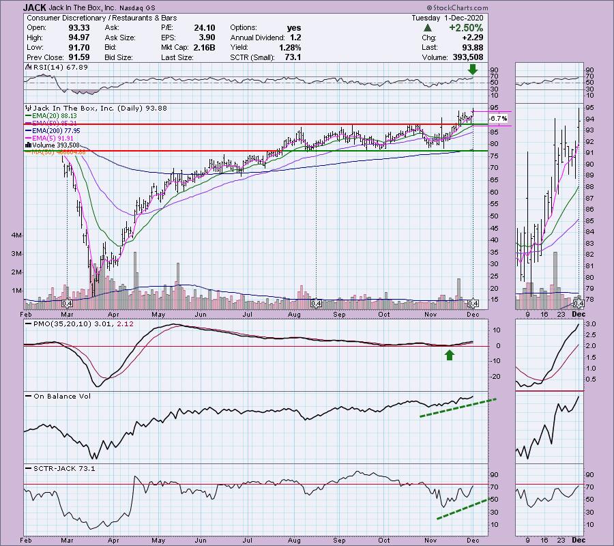Click 'Consumer Discretionary / Restaurants & Bars' sector text

102,18
